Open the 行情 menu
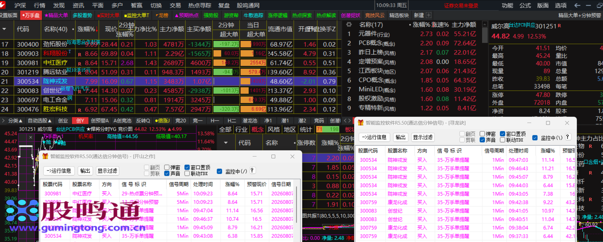The height and width of the screenshot is (242, 603). [39, 5]
